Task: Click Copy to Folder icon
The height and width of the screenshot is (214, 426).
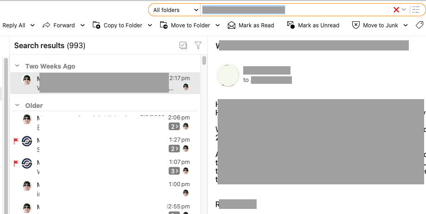Action: 97,25
